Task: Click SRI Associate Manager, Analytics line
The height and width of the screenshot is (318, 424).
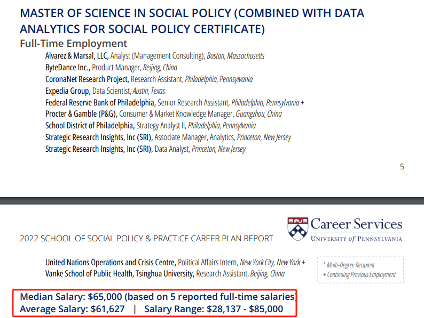Action: (168, 137)
